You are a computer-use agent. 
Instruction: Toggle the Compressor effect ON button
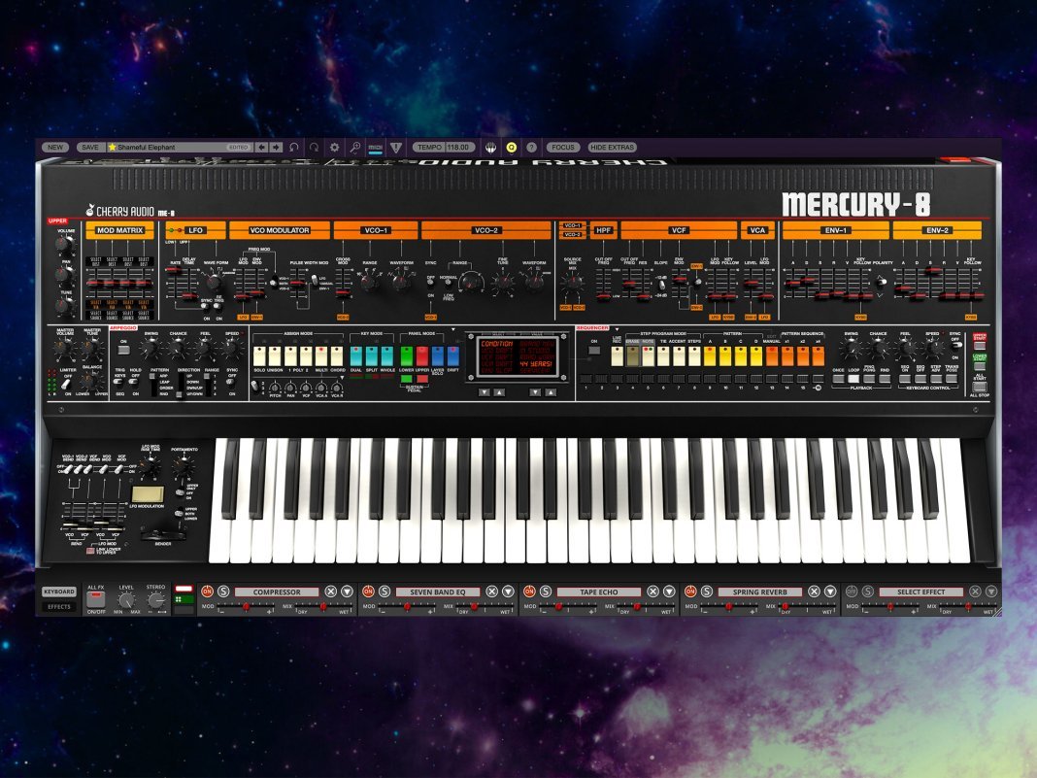207,592
